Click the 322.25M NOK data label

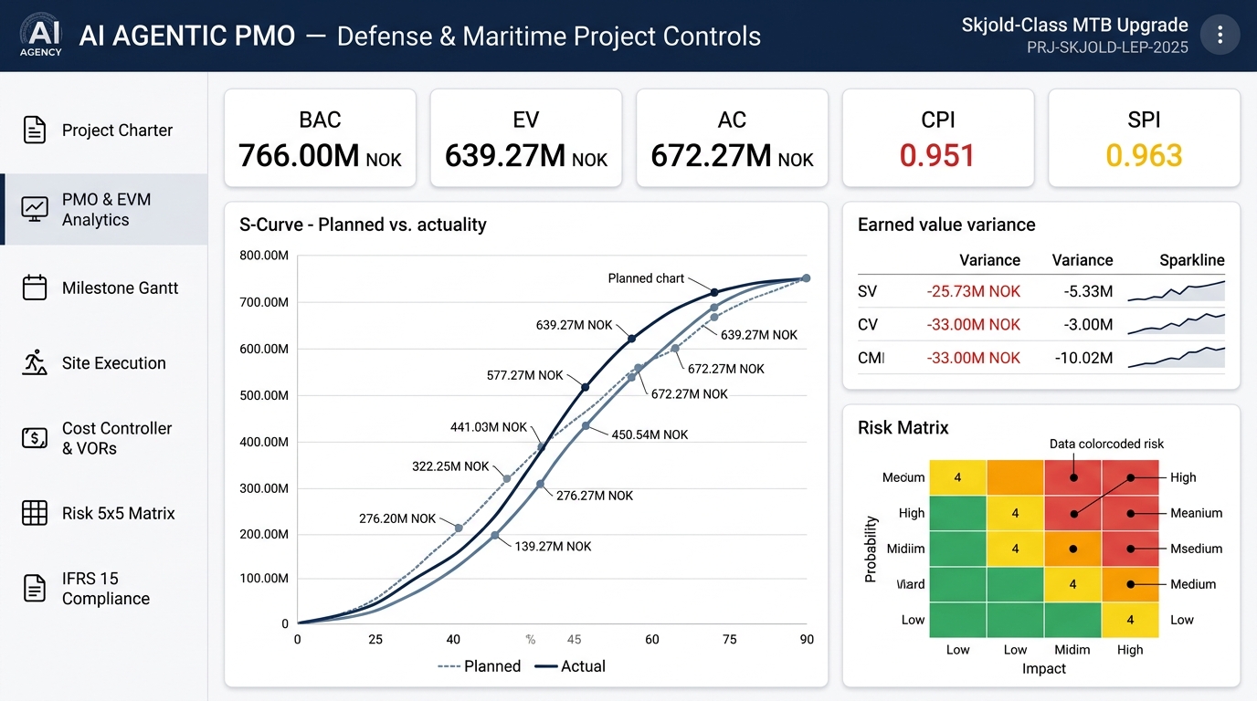click(x=450, y=466)
